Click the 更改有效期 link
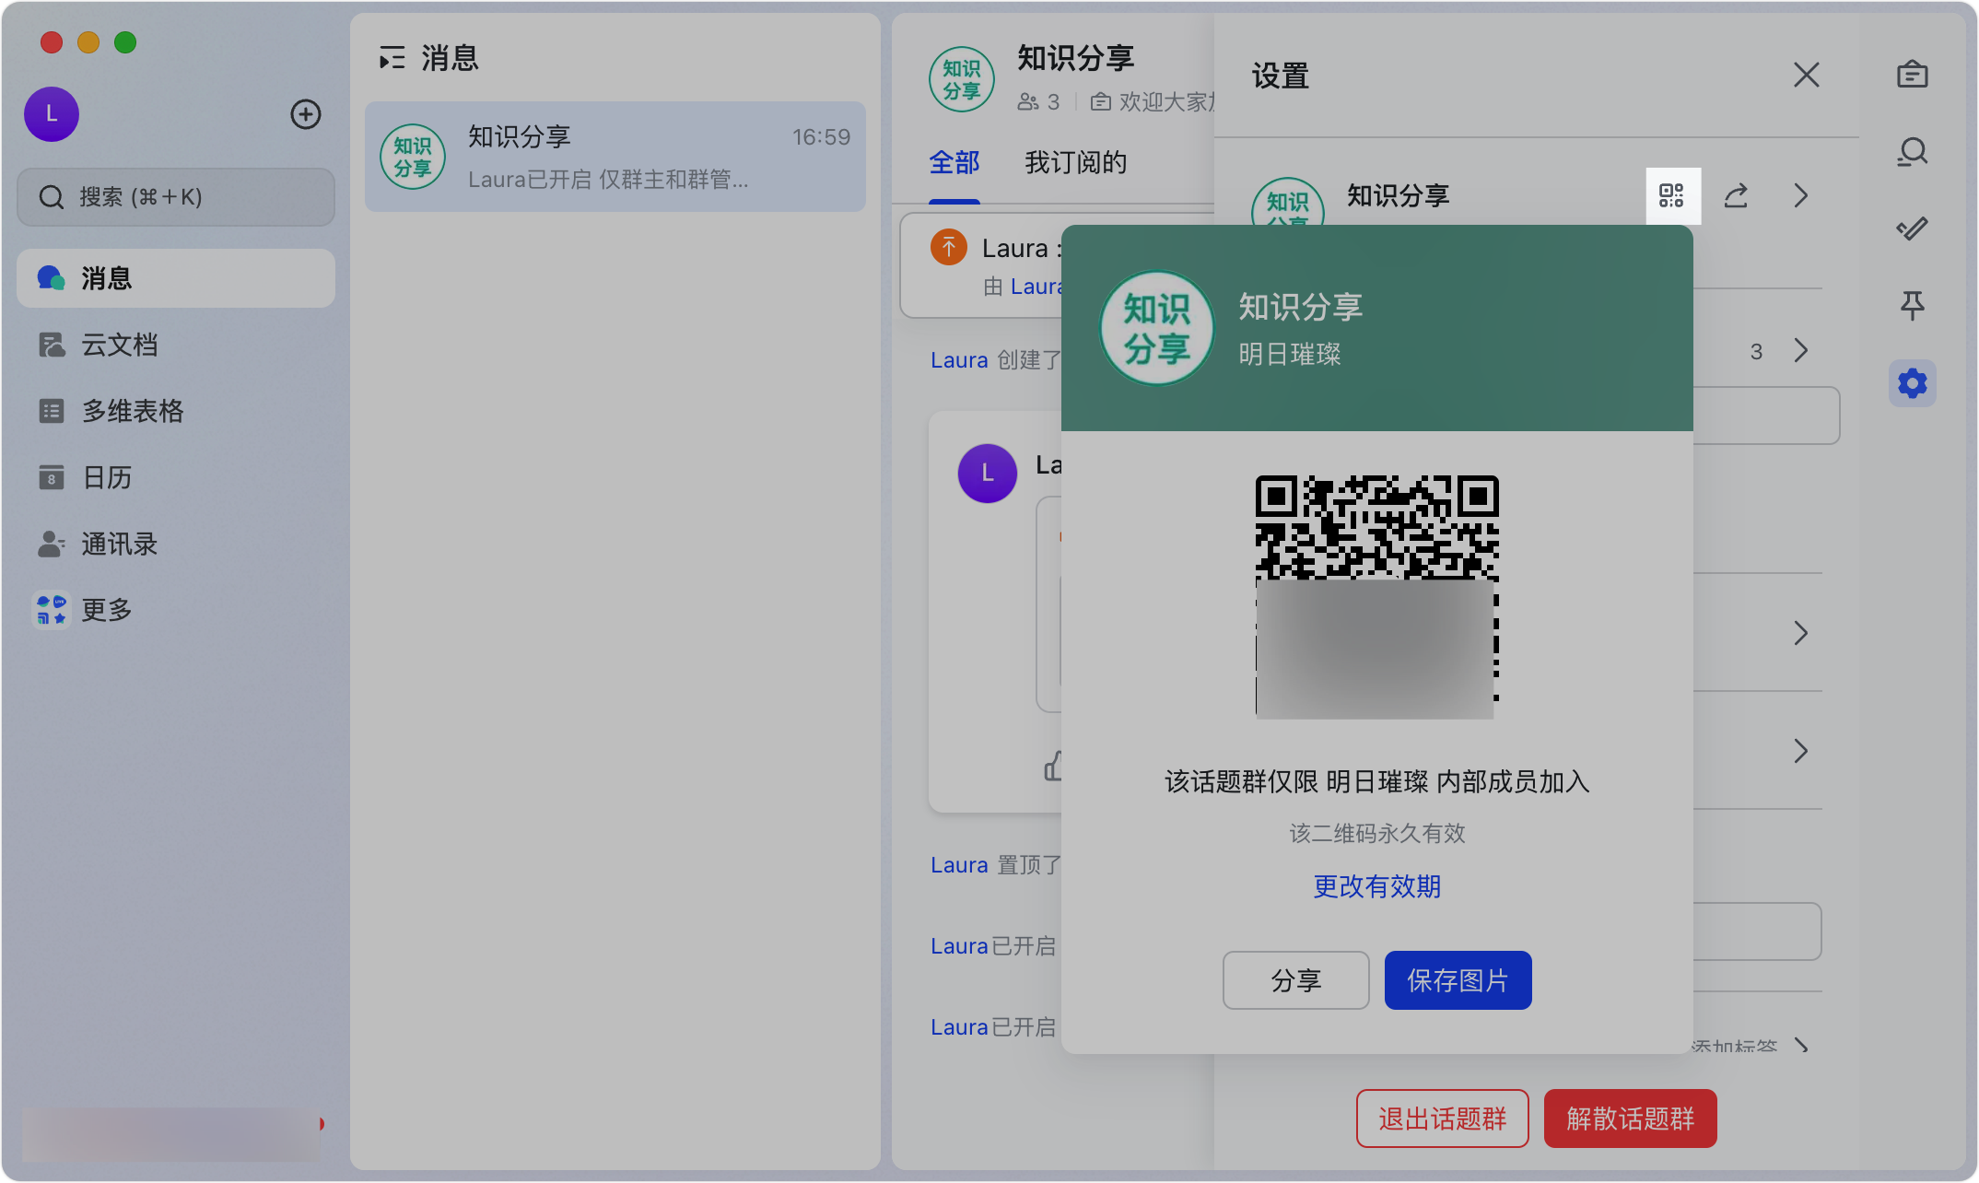The image size is (1979, 1183). pos(1377,886)
